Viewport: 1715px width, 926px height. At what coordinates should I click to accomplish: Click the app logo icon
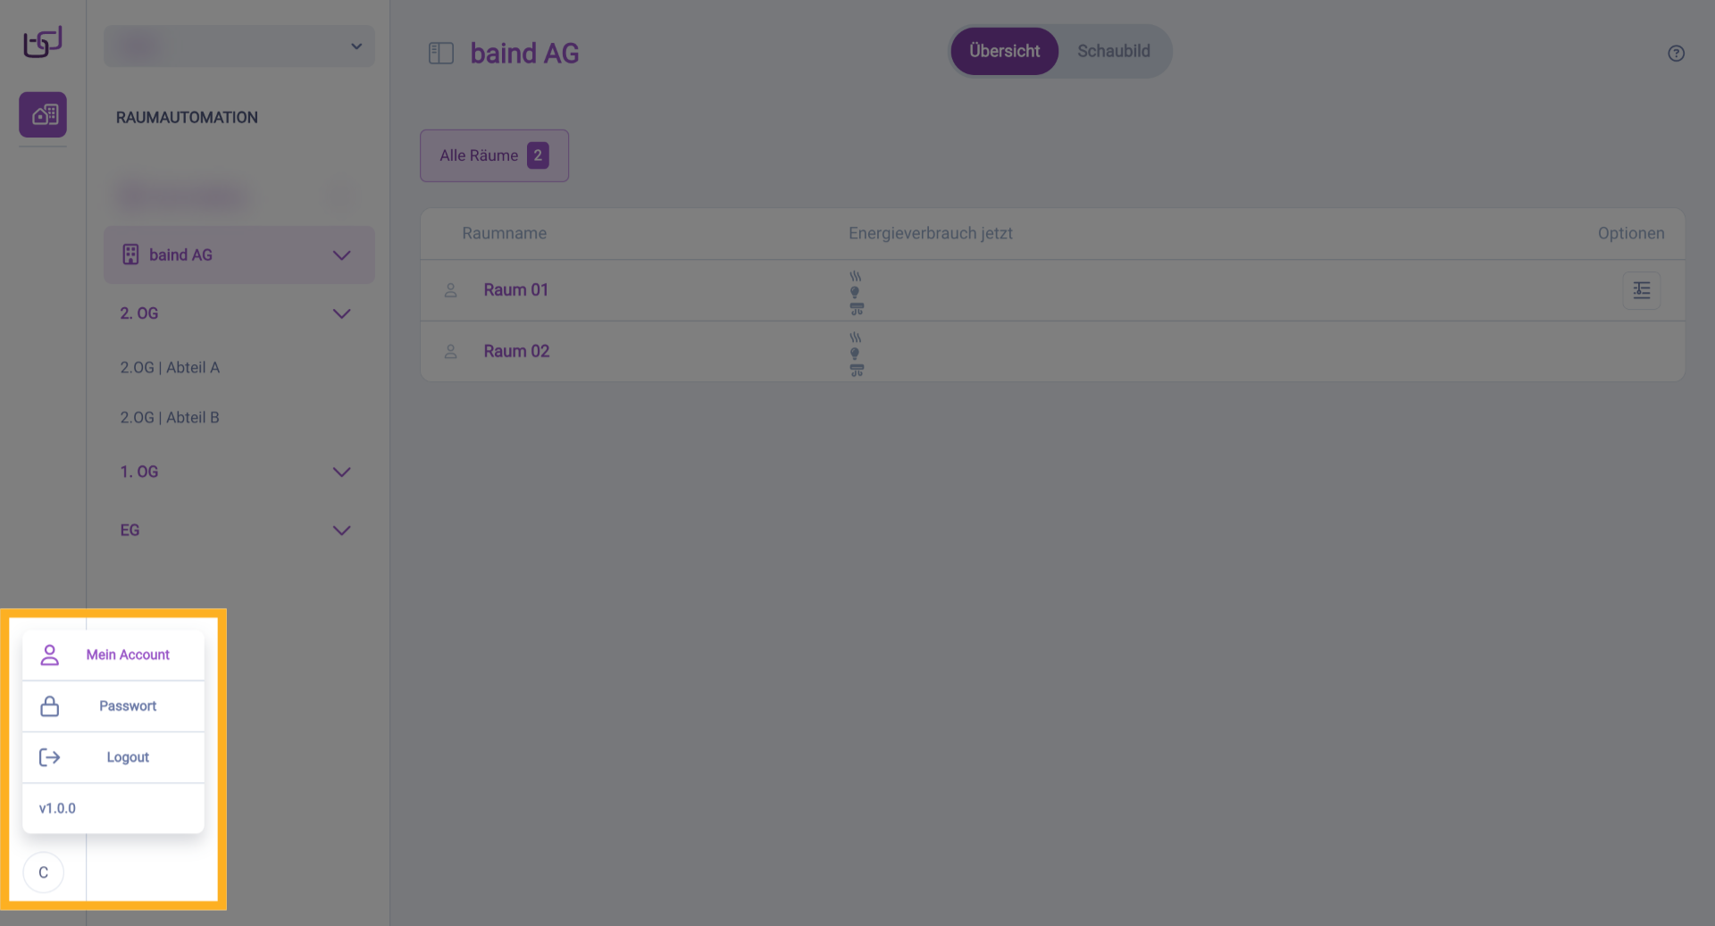(x=43, y=42)
